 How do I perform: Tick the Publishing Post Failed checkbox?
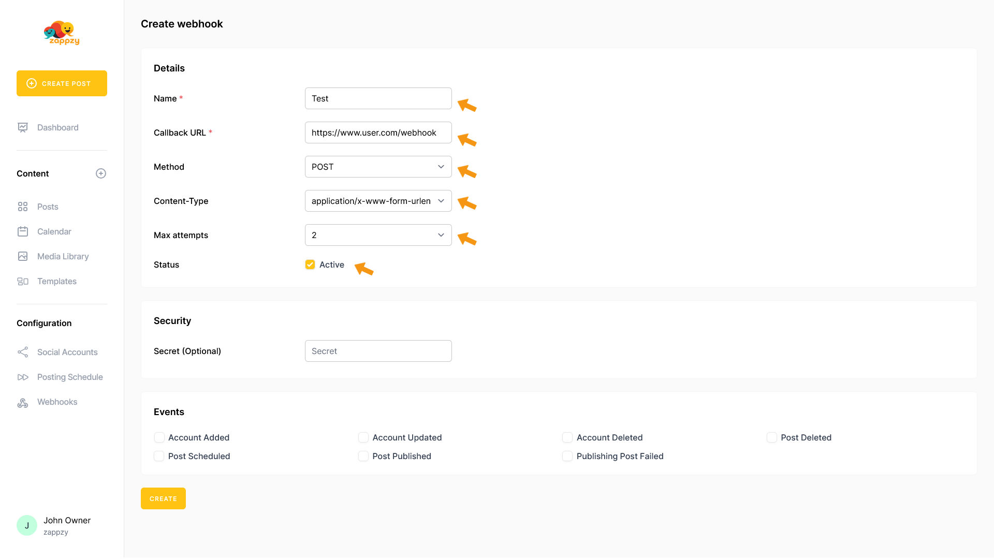[567, 456]
